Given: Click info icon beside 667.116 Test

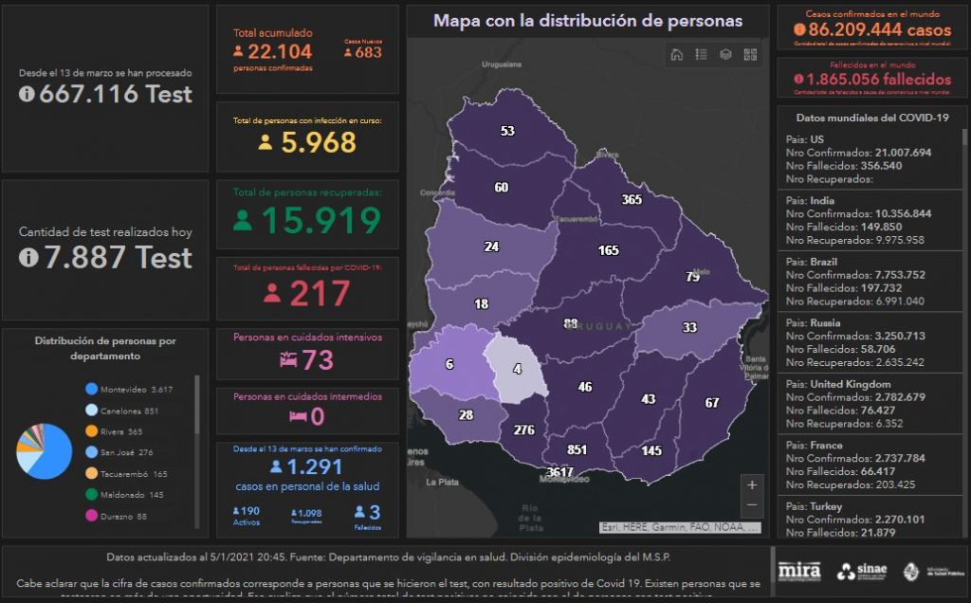Looking at the screenshot, I should pos(27,94).
